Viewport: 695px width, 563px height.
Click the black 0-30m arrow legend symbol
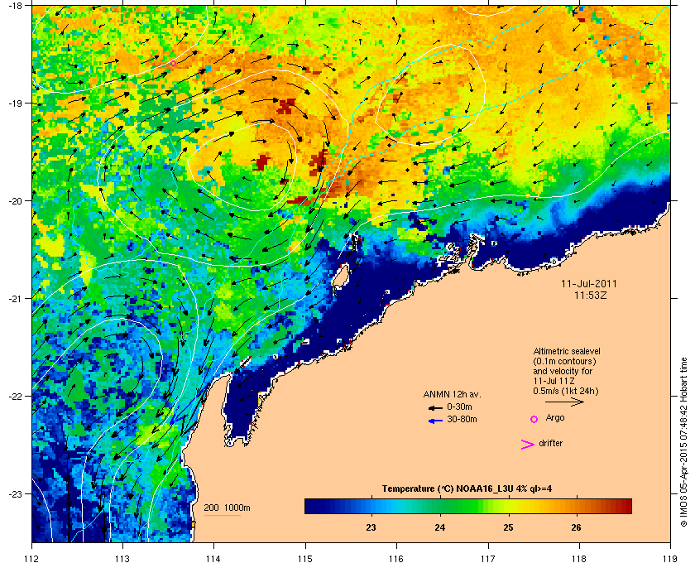(435, 407)
